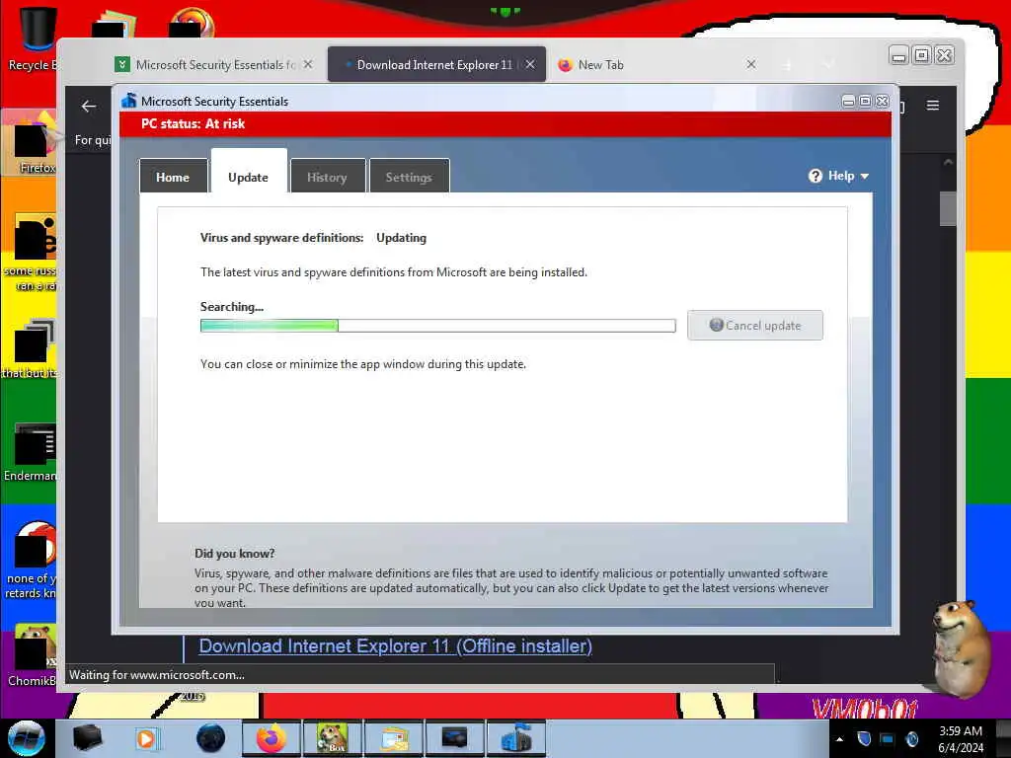The width and height of the screenshot is (1011, 758).
Task: Launch Windows Media Player from taskbar
Action: point(146,738)
